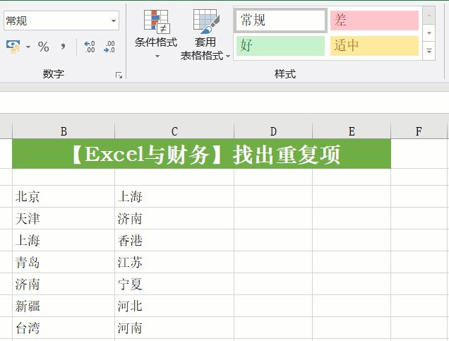This screenshot has height=341, width=449.
Task: Move the styles gallery down one row
Action: pos(429,33)
